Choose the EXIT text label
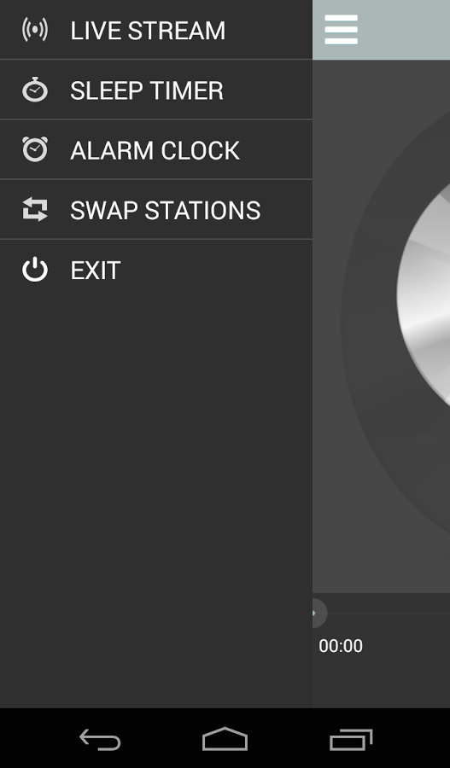Viewport: 450px width, 768px height. click(96, 271)
